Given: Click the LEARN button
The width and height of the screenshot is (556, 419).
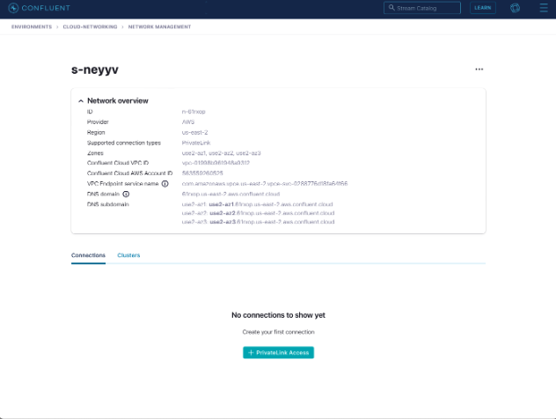Looking at the screenshot, I should tap(483, 8).
